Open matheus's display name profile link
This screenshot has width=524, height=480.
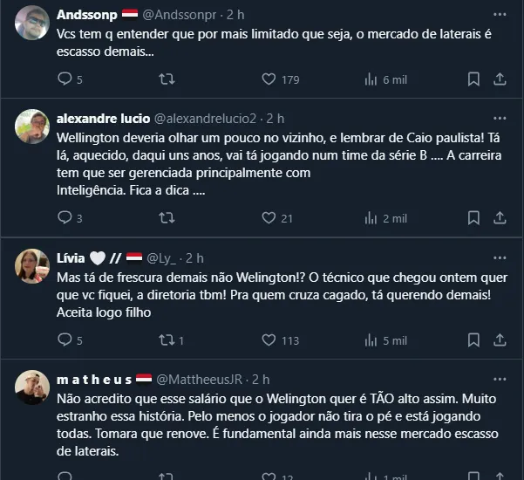[x=93, y=380]
